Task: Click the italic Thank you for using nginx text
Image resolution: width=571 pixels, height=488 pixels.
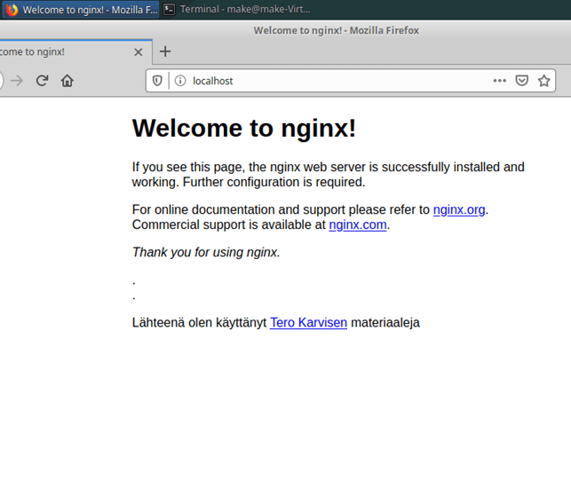Action: pos(206,252)
